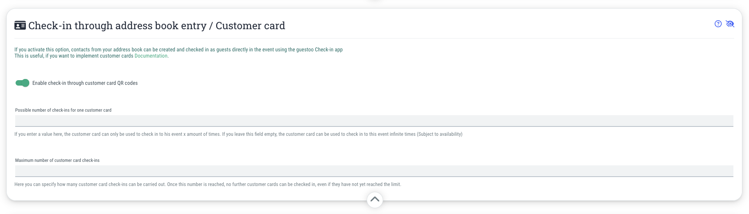Open the Documentation link
The height and width of the screenshot is (214, 749).
pyautogui.click(x=151, y=56)
